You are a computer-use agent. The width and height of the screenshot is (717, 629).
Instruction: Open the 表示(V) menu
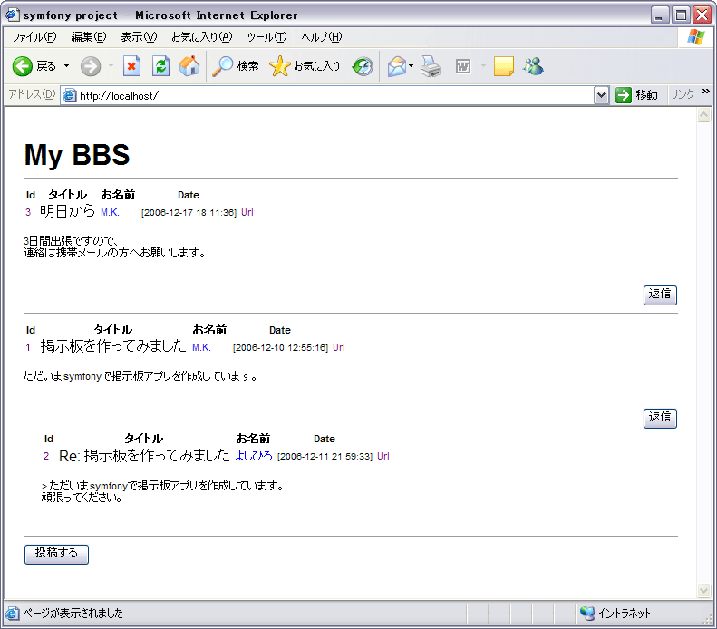[x=139, y=37]
